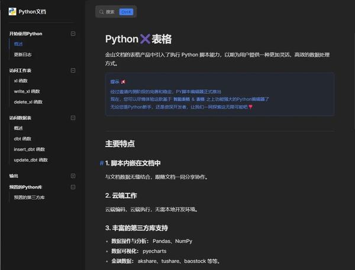Click the 访问工作表 section heading

click(20, 70)
